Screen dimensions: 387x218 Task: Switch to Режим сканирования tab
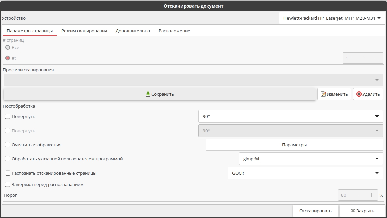(84, 31)
